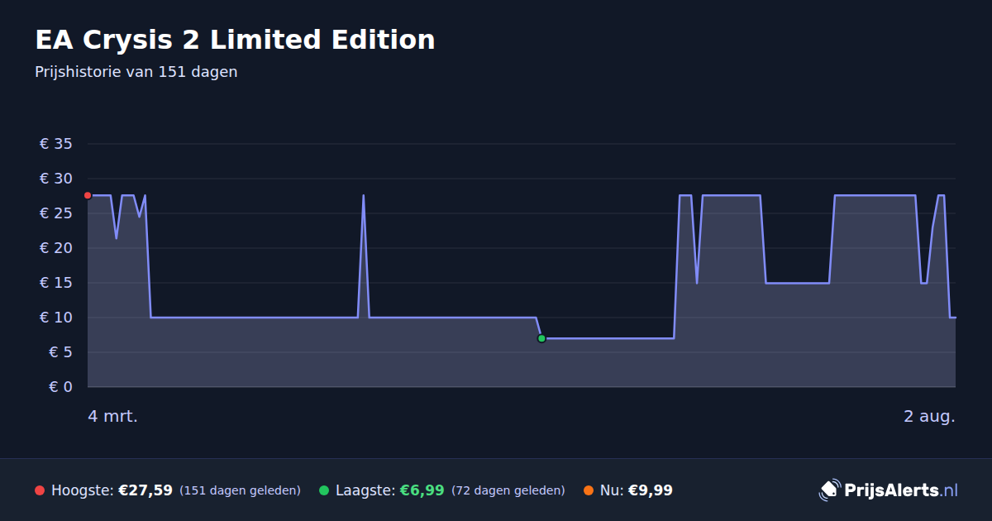Click the EA Crysis 2 Limited Edition title
The height and width of the screenshot is (521, 992).
tap(235, 40)
